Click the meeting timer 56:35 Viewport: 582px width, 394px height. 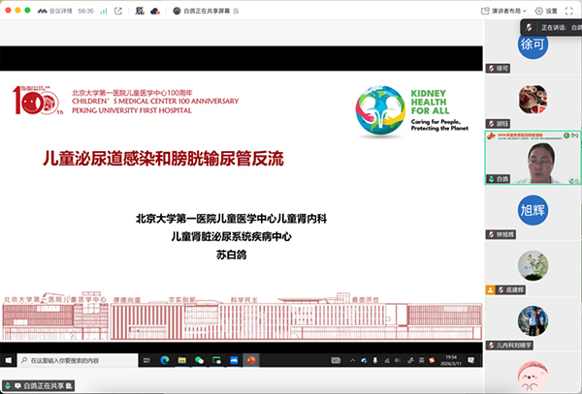click(85, 11)
